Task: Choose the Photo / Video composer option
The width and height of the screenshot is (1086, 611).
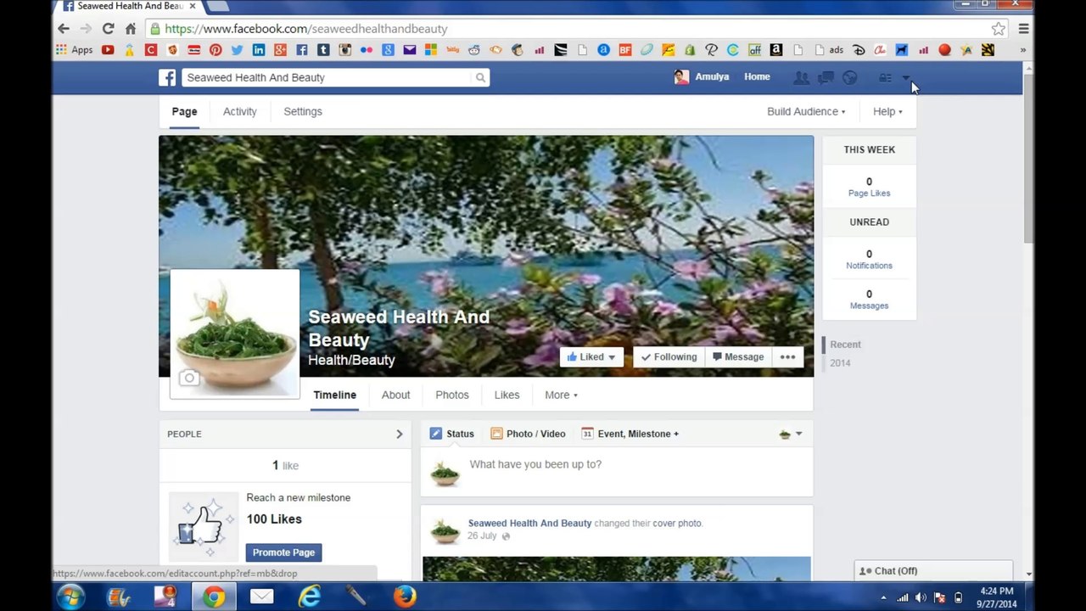Action: click(528, 434)
